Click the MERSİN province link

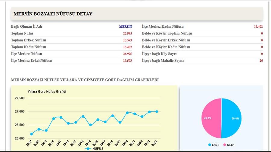[x=125, y=26]
